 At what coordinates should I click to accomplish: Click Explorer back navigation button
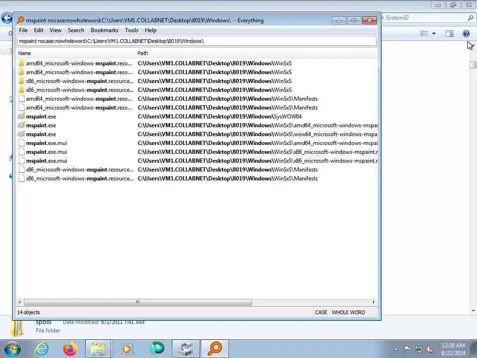click(7, 18)
